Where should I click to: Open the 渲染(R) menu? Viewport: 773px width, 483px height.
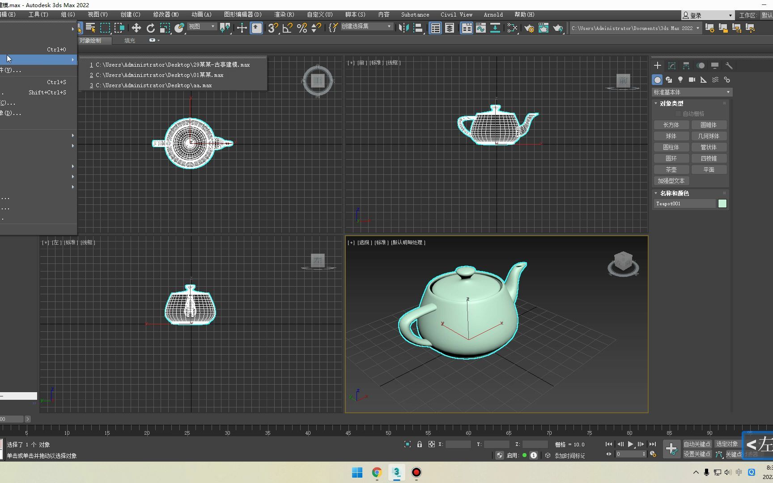pos(284,14)
